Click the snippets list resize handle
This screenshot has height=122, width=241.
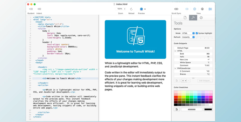coord(193,78)
